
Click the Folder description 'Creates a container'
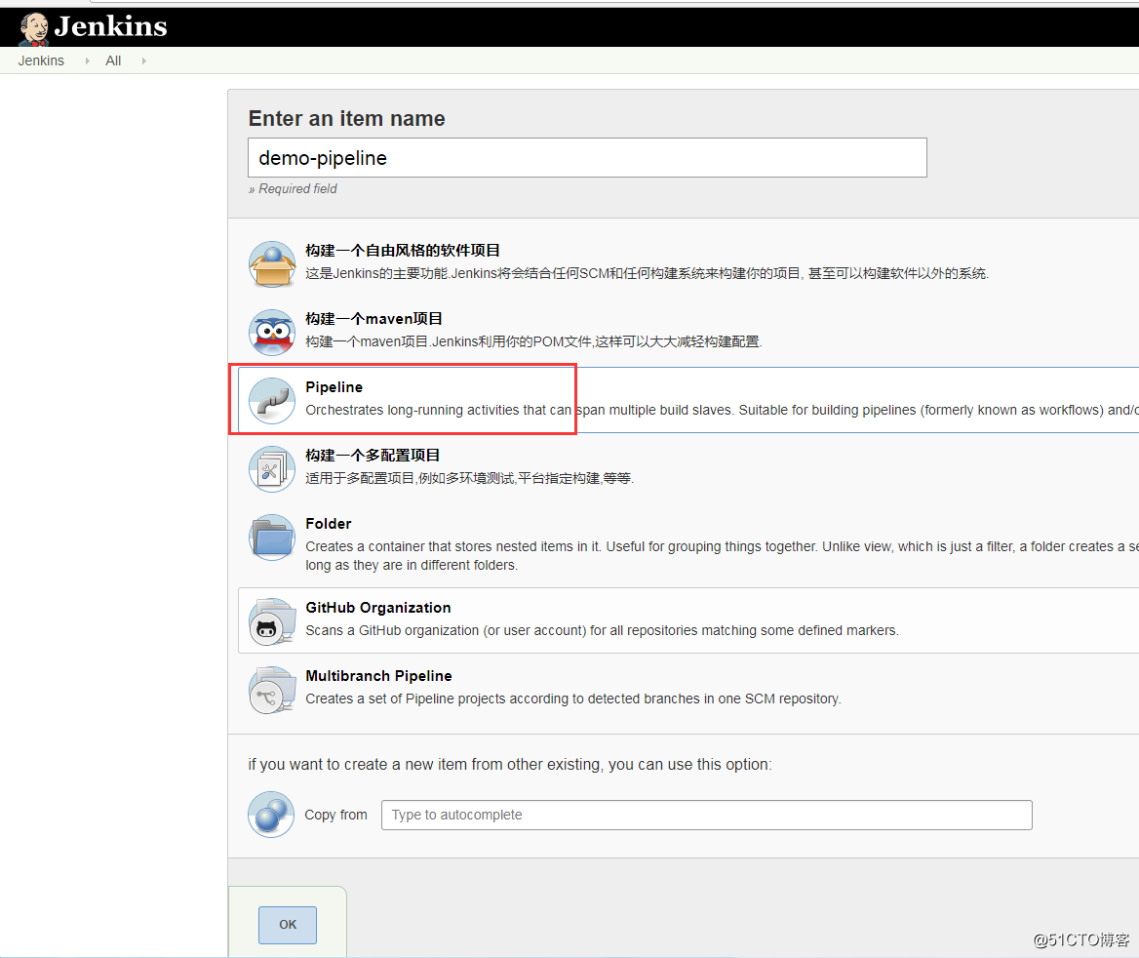pyautogui.click(x=722, y=556)
